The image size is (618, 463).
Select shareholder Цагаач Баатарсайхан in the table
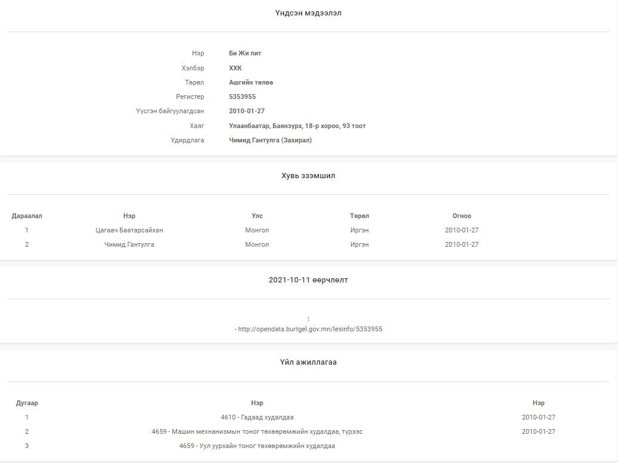pyautogui.click(x=129, y=230)
